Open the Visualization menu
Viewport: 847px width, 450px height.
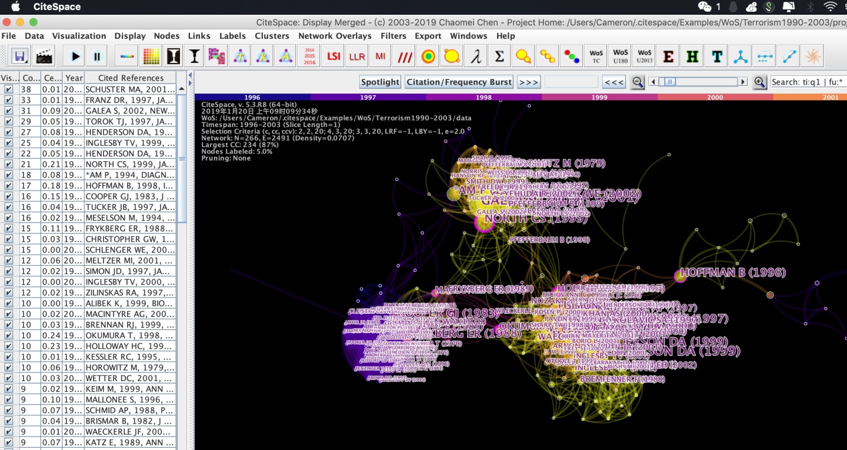(79, 36)
